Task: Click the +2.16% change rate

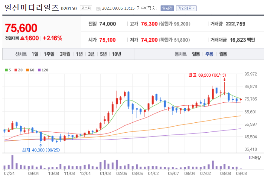Action: (x=53, y=38)
